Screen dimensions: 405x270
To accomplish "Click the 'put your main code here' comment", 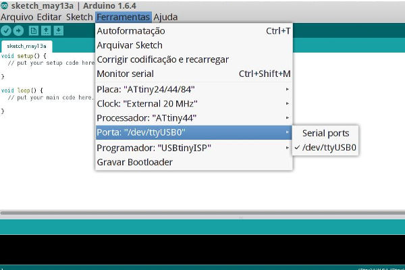I will pos(50,97).
